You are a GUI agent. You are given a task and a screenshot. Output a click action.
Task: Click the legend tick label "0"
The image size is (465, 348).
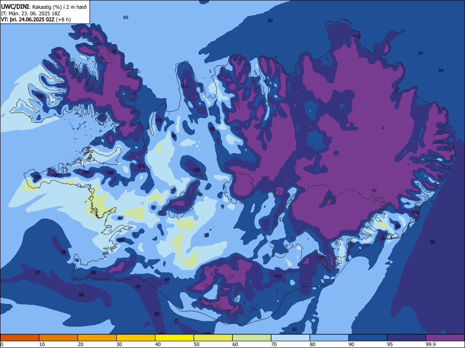point(2,344)
